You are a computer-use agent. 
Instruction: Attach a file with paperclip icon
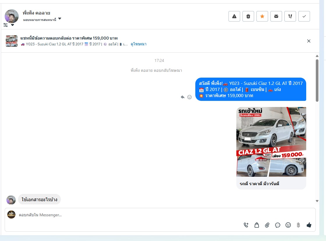(267, 225)
